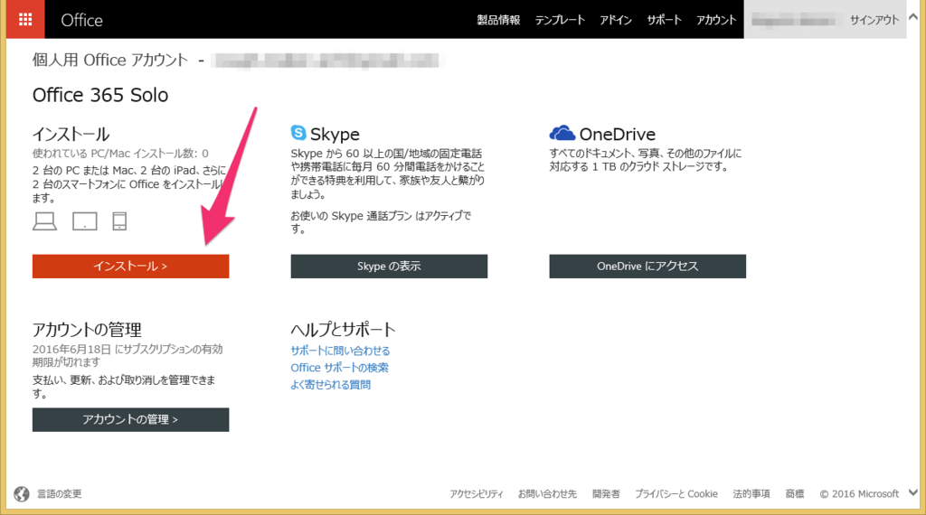Open プライバシーと Cookie footer link
Image resolution: width=926 pixels, height=515 pixels.
tap(676, 493)
